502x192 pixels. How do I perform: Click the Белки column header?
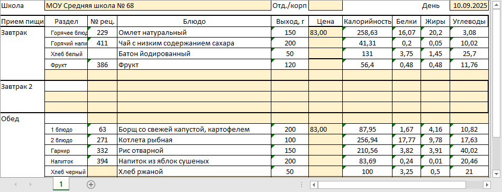[x=407, y=22]
